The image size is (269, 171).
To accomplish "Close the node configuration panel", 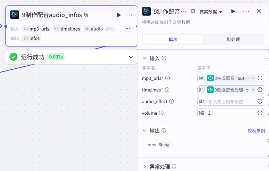I will pos(259,12).
